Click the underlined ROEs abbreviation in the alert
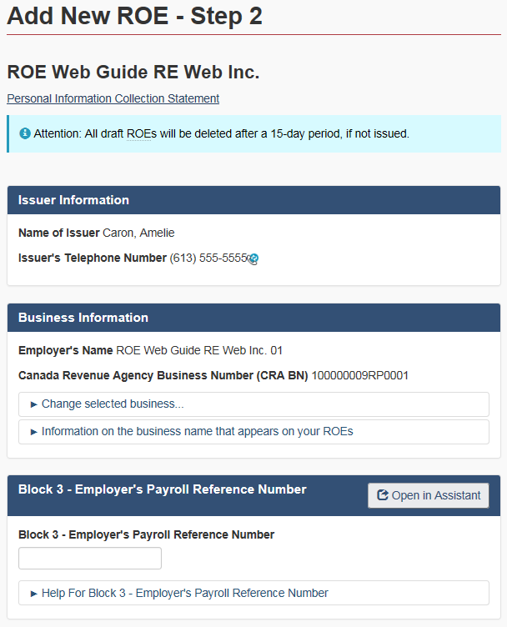507x627 pixels. pyautogui.click(x=141, y=133)
